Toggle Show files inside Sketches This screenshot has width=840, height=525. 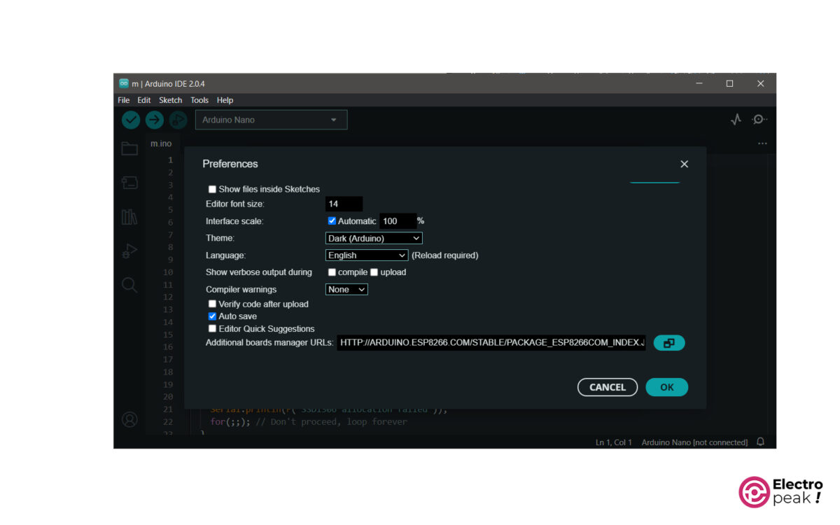[212, 189]
